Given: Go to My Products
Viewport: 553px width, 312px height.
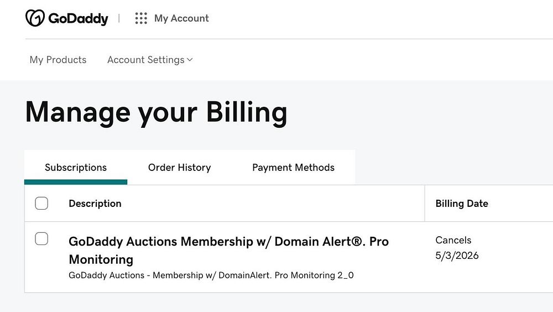Looking at the screenshot, I should point(58,60).
